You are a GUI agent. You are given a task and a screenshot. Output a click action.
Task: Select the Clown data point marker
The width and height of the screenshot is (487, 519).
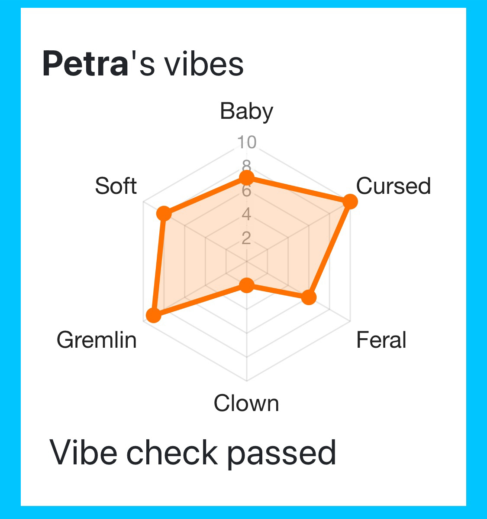tap(246, 285)
